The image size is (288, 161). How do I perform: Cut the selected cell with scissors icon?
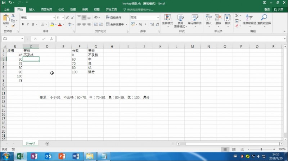[x=13, y=16]
